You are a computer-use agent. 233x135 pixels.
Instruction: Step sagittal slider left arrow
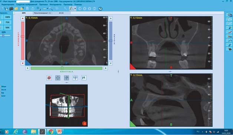[27, 68]
